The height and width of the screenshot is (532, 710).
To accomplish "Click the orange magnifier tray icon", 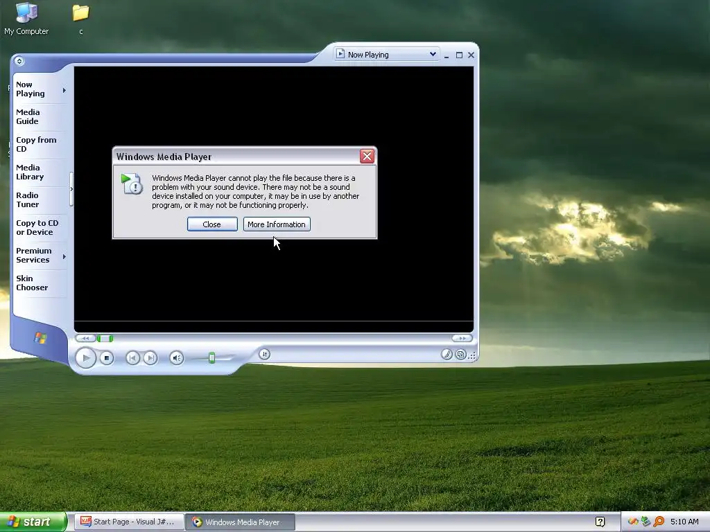I will (659, 522).
